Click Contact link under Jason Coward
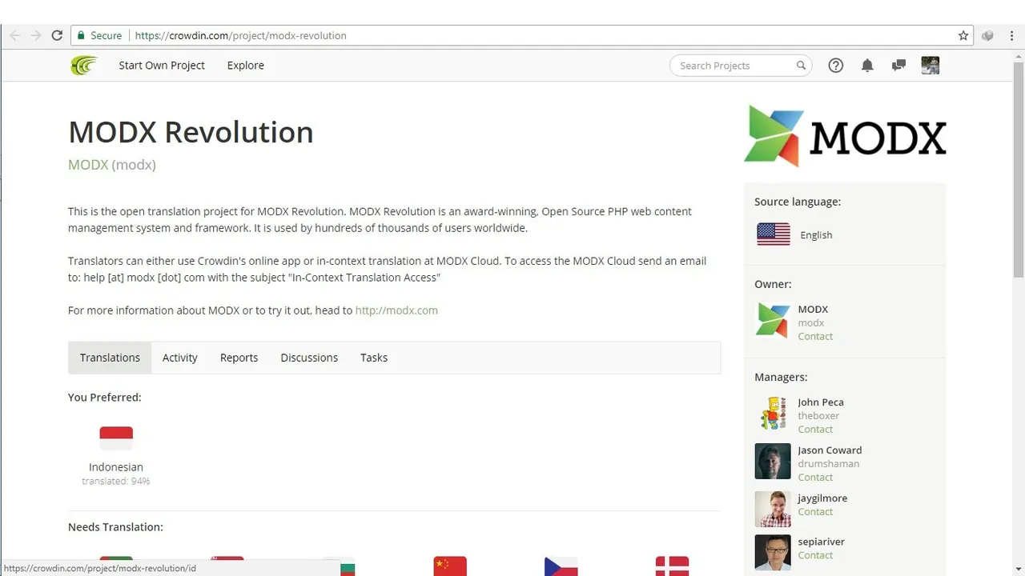Viewport: 1025px width, 576px height. click(x=815, y=478)
